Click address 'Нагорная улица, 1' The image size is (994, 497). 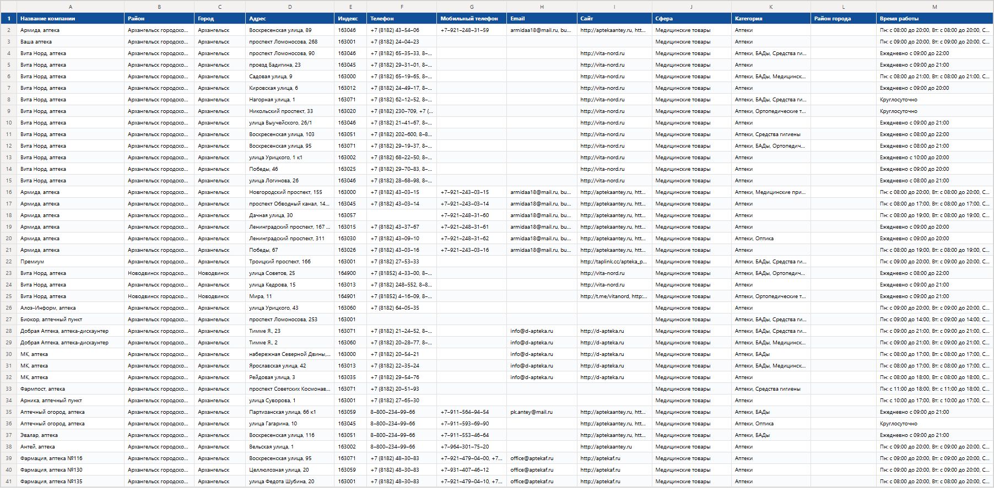click(290, 100)
